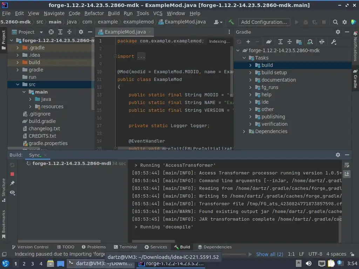Switch to the Terminal tool tab

125,247
